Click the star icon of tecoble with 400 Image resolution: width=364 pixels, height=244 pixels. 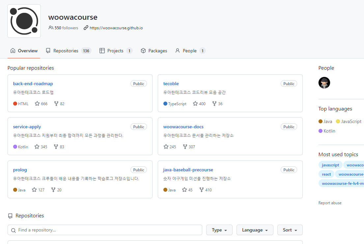coord(195,104)
